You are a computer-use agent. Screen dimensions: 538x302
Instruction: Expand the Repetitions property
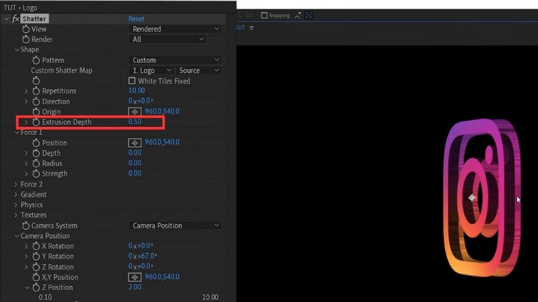coord(26,91)
